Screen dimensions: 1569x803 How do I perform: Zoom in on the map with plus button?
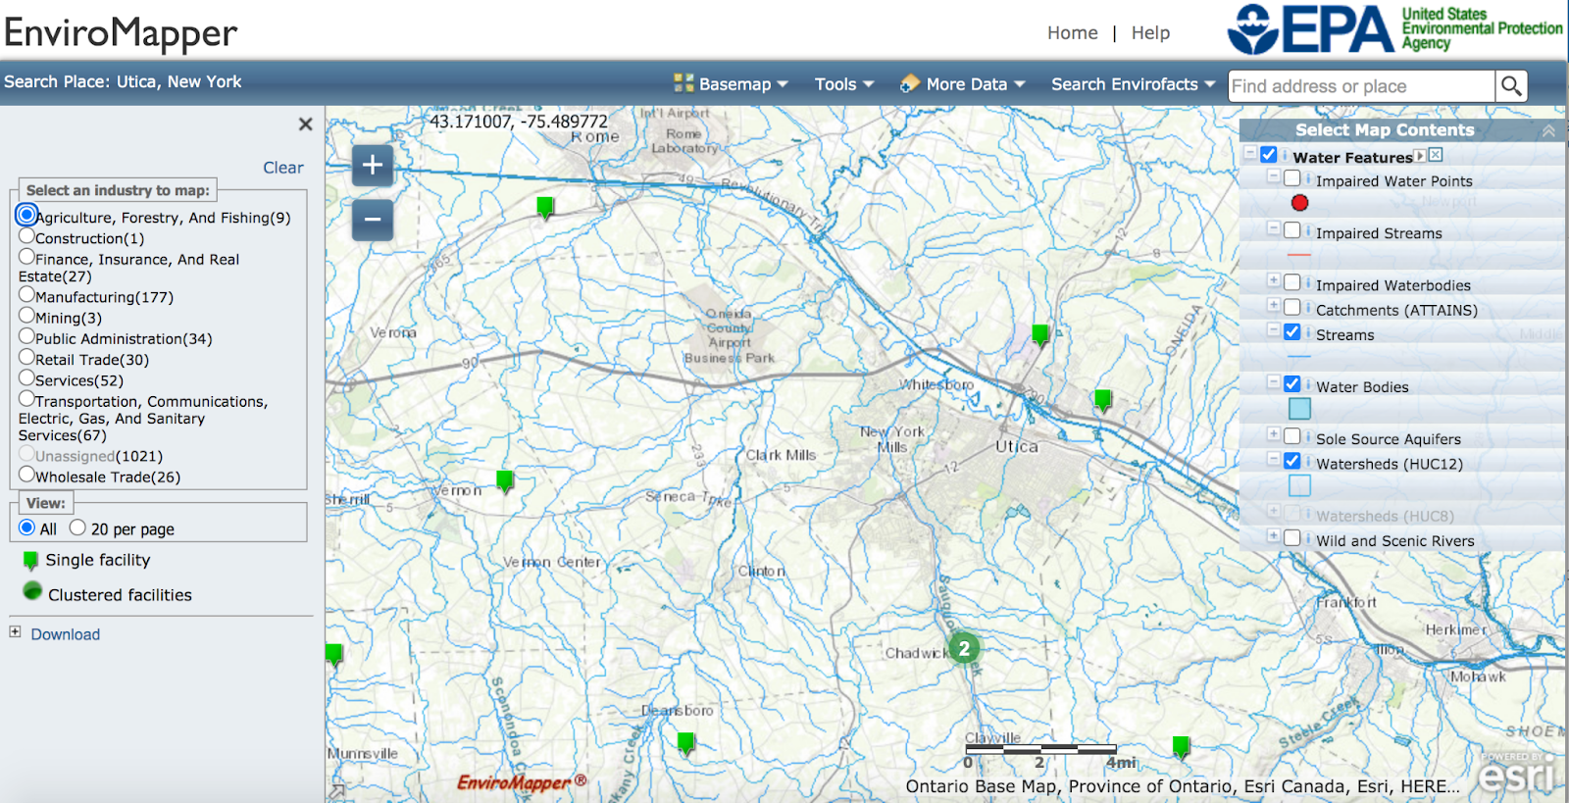click(373, 165)
